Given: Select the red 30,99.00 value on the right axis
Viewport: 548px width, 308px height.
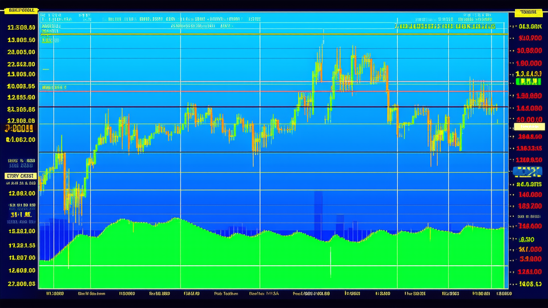Looking at the screenshot, I should 529,51.
